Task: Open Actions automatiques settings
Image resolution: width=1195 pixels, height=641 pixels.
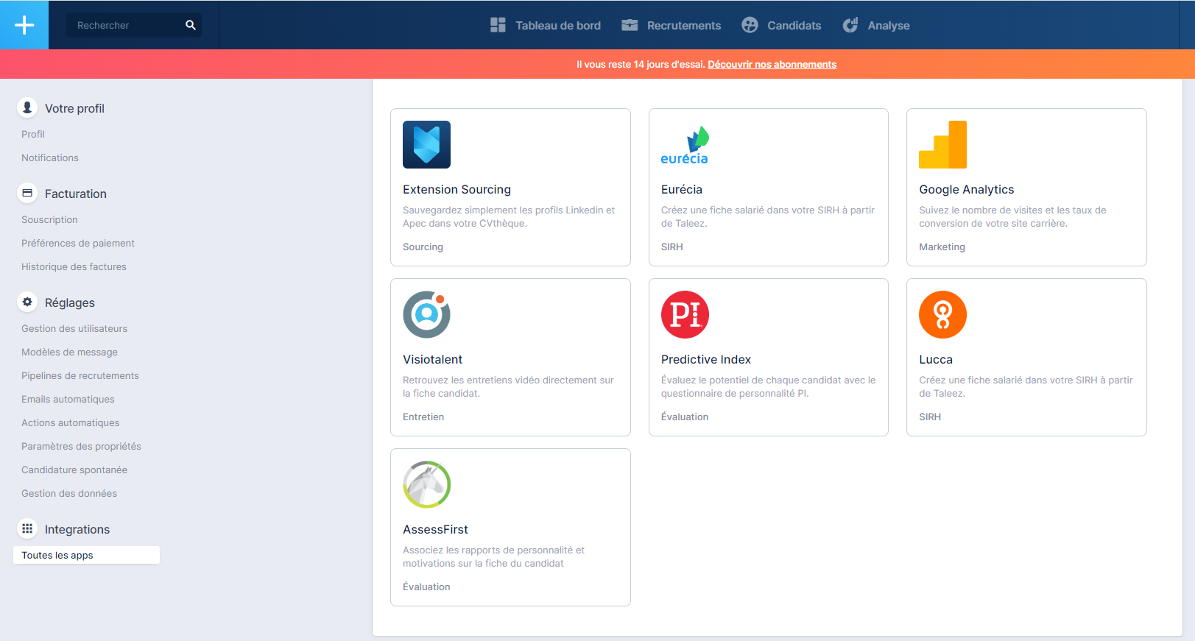Action: 70,422
